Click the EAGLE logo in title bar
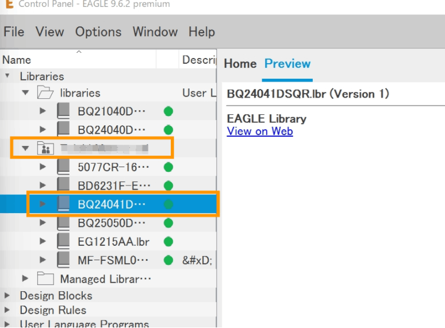445x328 pixels. coord(9,4)
